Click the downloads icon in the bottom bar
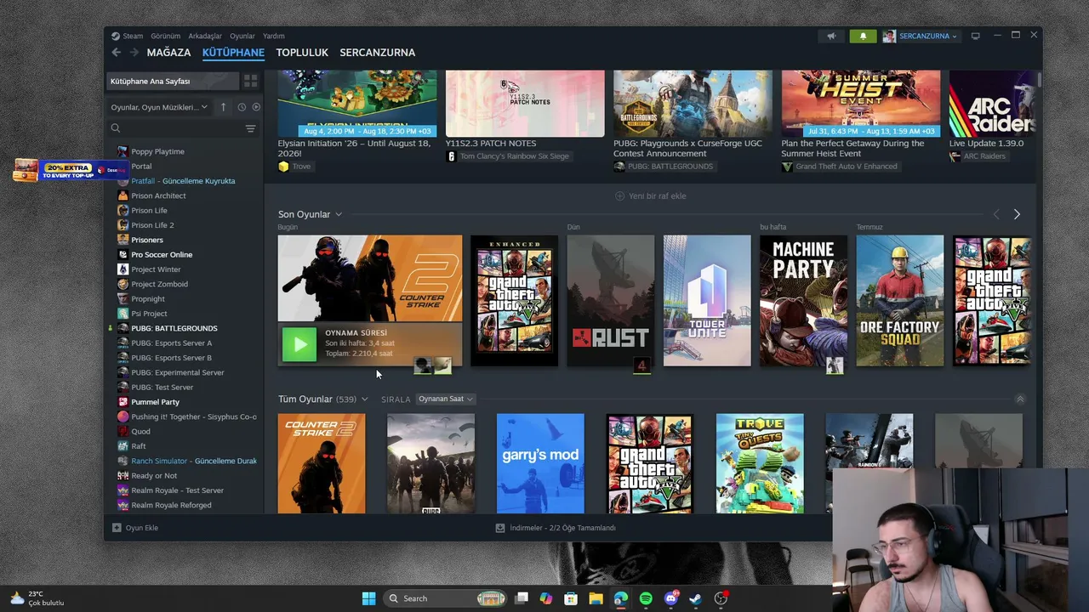 click(500, 528)
